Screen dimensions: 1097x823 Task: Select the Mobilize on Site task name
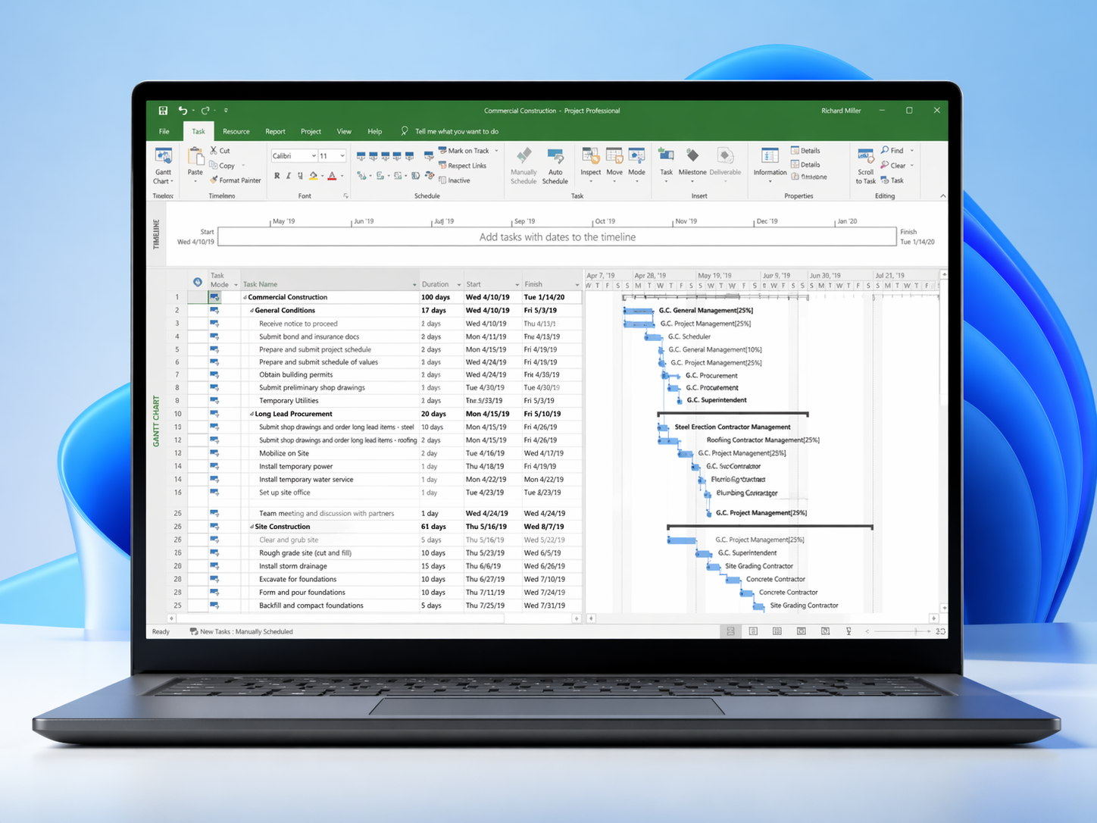(x=284, y=453)
